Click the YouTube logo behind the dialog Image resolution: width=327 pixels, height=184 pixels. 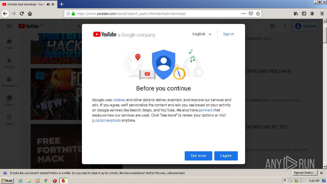tap(28, 26)
